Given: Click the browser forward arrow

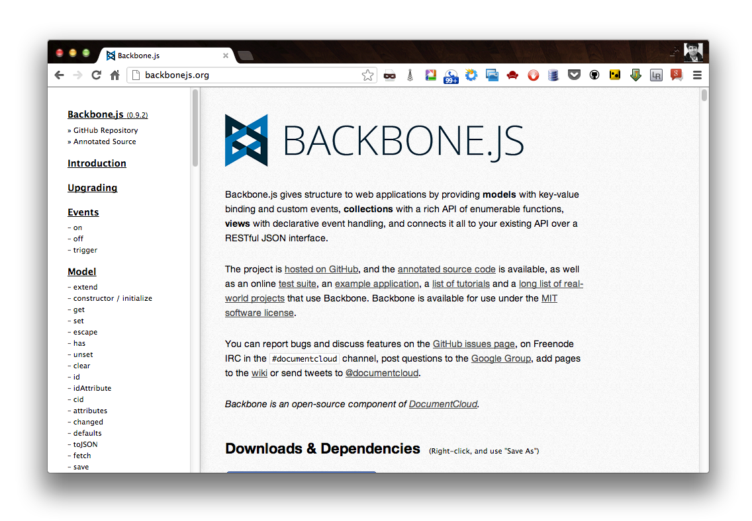Looking at the screenshot, I should 77,75.
